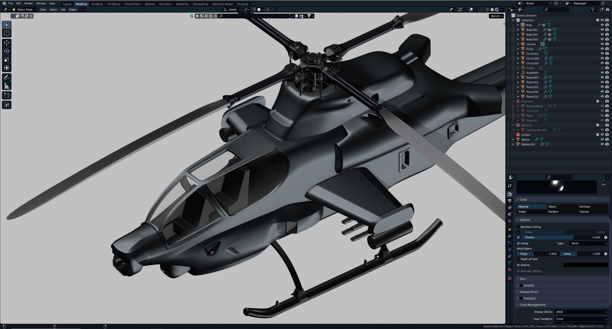Image resolution: width=612 pixels, height=329 pixels.
Task: Choose Object color mode
Action: [563, 206]
